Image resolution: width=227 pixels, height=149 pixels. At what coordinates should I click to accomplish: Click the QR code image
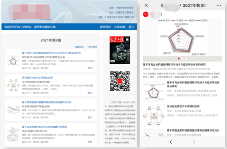[118, 80]
